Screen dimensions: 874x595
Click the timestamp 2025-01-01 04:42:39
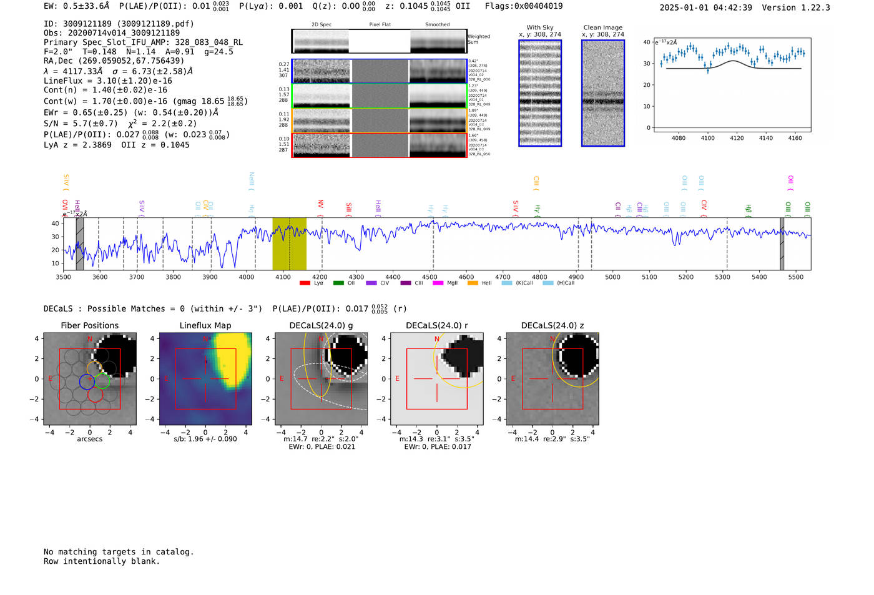point(706,7)
